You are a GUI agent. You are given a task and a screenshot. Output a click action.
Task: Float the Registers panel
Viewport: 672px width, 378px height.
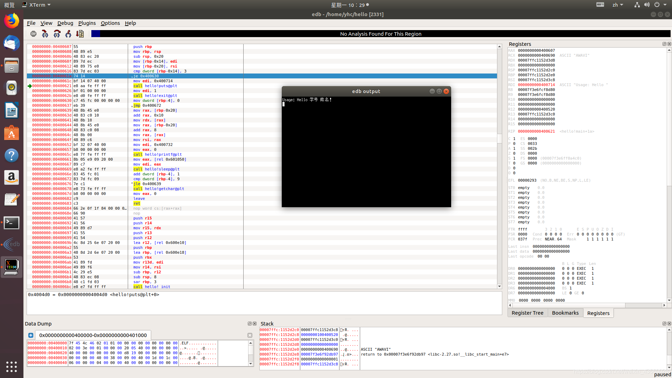pos(664,44)
